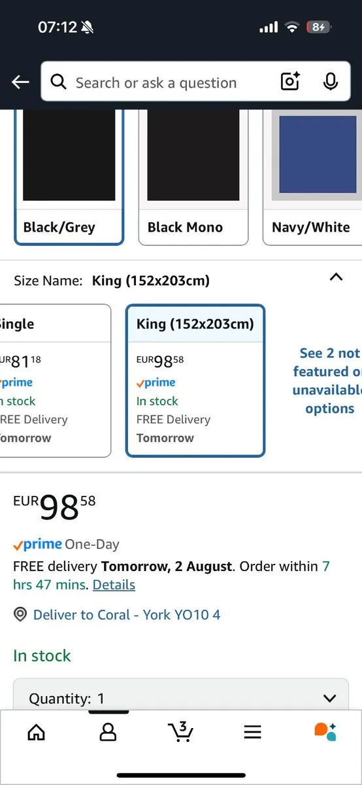The image size is (362, 785).
Task: Open the hamburger menu icon
Action: [x=253, y=732]
